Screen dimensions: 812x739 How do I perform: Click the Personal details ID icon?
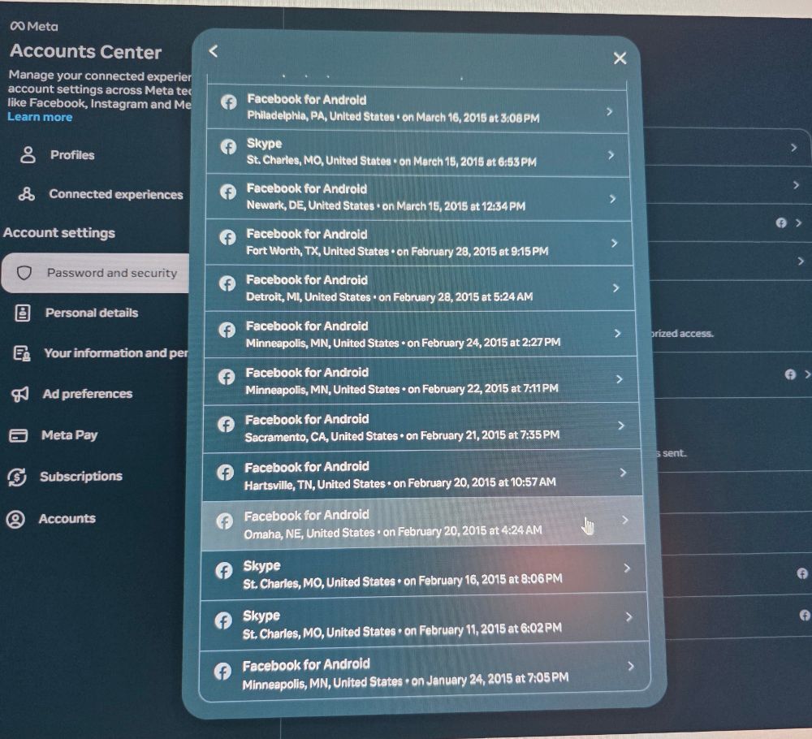[x=22, y=313]
